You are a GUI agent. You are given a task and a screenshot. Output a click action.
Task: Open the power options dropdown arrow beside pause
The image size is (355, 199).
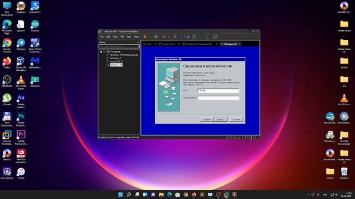point(149,37)
